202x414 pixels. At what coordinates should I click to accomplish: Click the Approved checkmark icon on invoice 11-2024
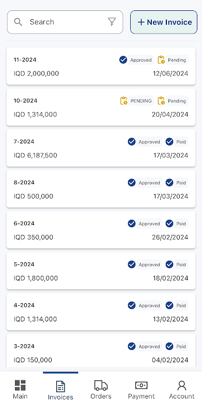click(123, 60)
